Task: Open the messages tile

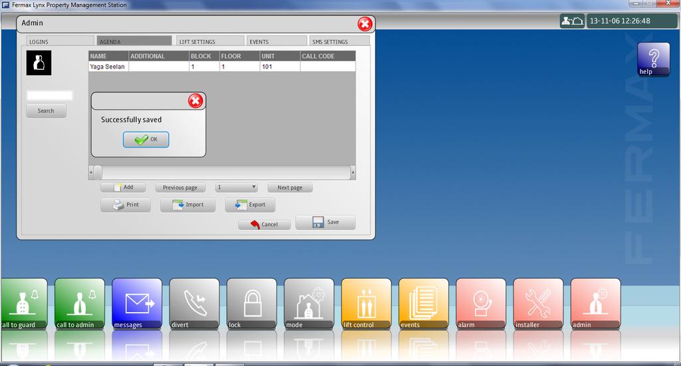Action: pyautogui.click(x=137, y=304)
